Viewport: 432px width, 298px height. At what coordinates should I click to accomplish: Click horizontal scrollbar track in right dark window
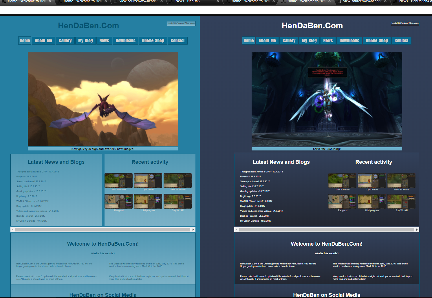(x=327, y=229)
